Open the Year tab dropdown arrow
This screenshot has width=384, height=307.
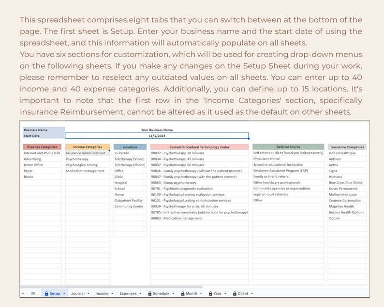pyautogui.click(x=225, y=293)
